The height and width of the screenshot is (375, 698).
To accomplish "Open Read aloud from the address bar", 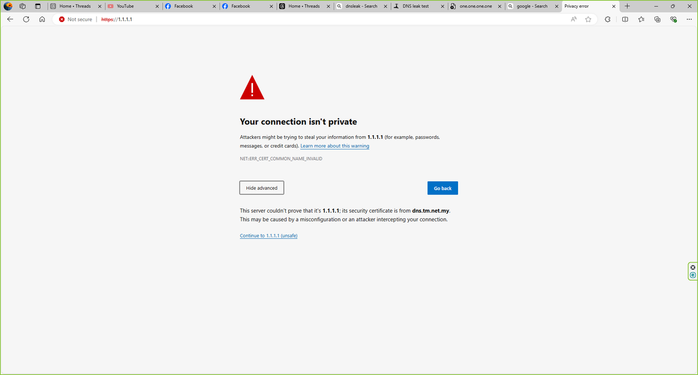I will click(x=574, y=19).
